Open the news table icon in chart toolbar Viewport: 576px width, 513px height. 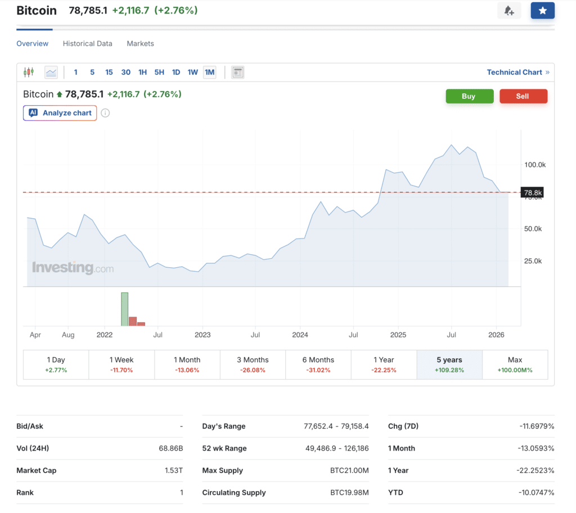(238, 72)
